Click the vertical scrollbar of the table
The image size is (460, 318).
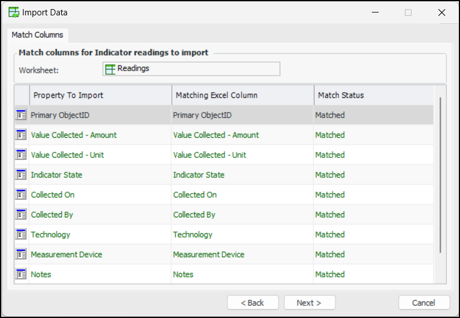click(440, 175)
